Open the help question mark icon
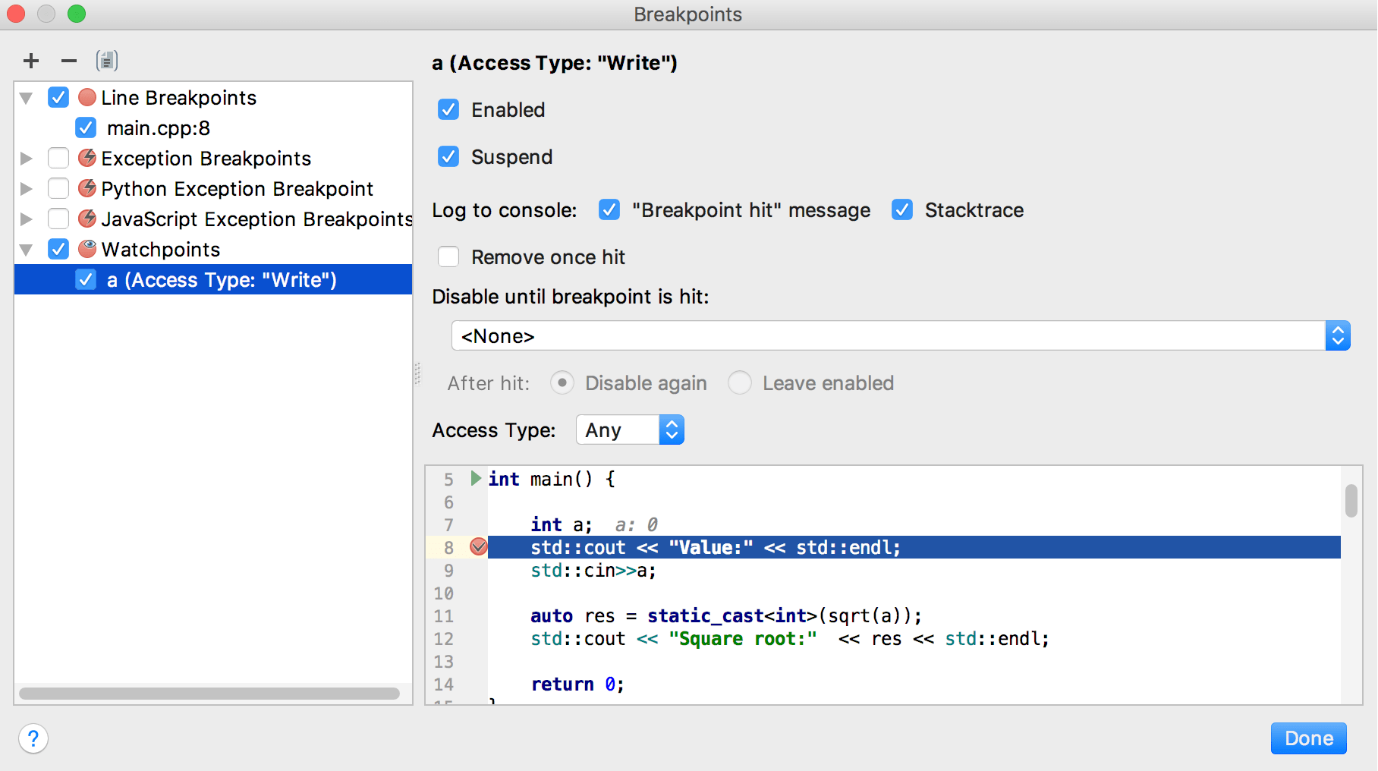 (33, 738)
